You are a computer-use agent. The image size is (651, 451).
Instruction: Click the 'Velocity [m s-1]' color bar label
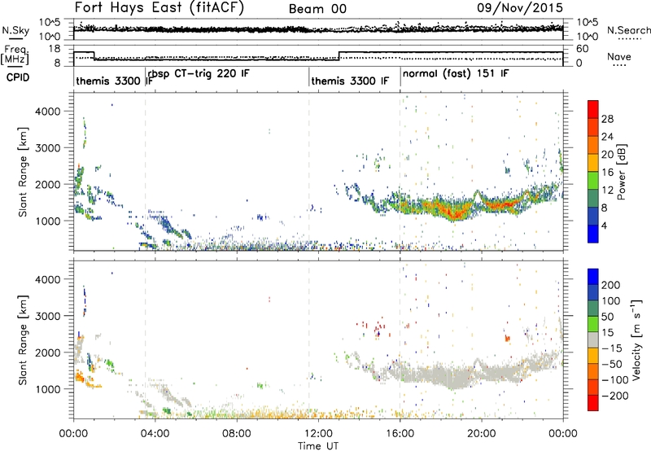coord(636,339)
